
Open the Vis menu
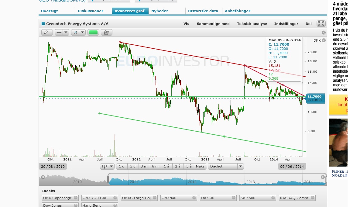[186, 24]
